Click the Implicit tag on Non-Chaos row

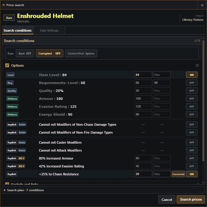tap(12, 125)
